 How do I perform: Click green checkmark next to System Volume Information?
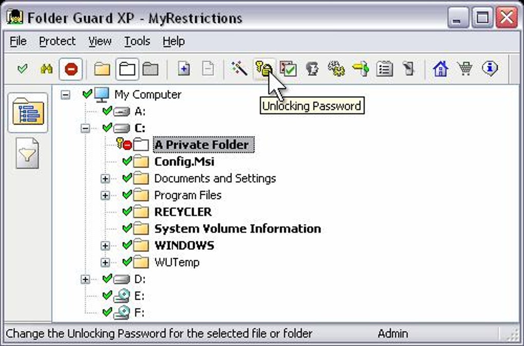pyautogui.click(x=127, y=228)
